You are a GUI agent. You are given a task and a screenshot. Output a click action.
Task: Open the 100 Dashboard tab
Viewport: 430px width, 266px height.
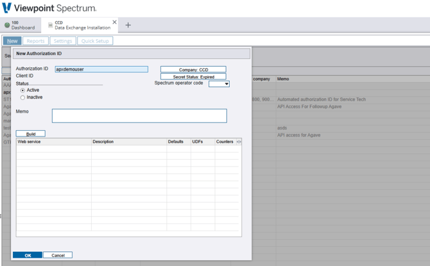pos(21,25)
